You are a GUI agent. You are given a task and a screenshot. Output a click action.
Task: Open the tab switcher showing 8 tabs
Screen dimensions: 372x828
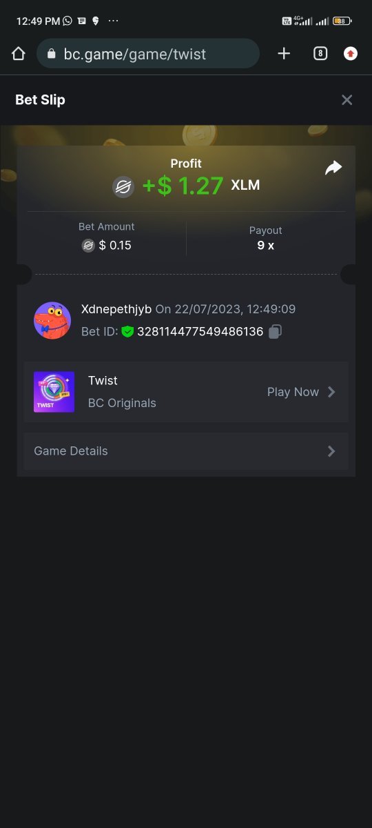coord(320,54)
